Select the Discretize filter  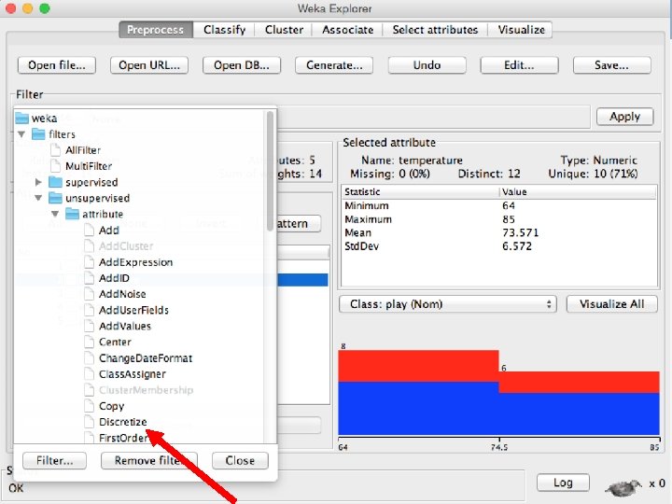(x=122, y=422)
